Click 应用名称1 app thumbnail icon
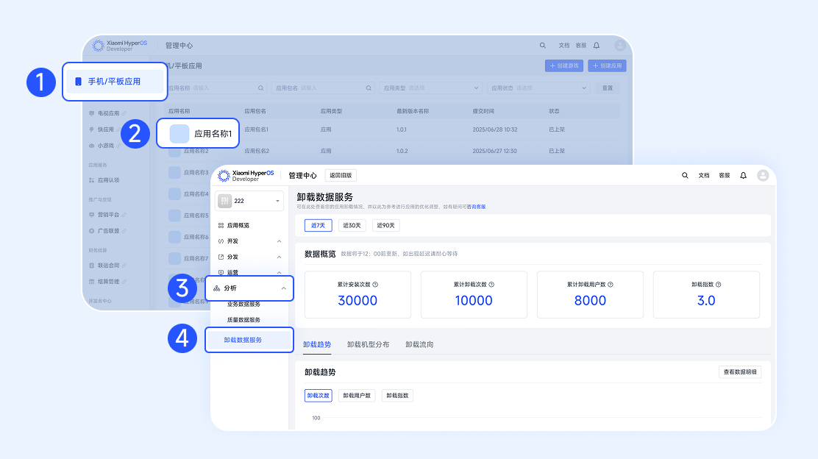Screen dimensions: 818x459 click(x=179, y=134)
